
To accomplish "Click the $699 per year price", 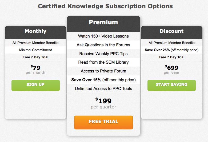I will tap(172, 70).
